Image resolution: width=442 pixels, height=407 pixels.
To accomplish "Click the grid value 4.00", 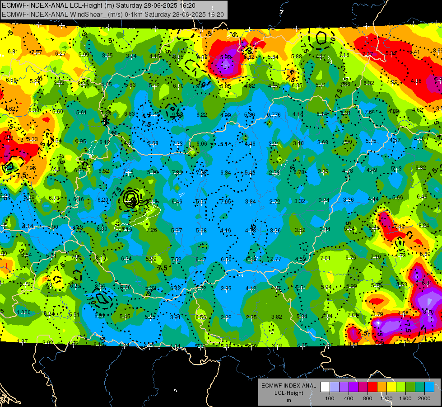I will [x=419, y=139].
